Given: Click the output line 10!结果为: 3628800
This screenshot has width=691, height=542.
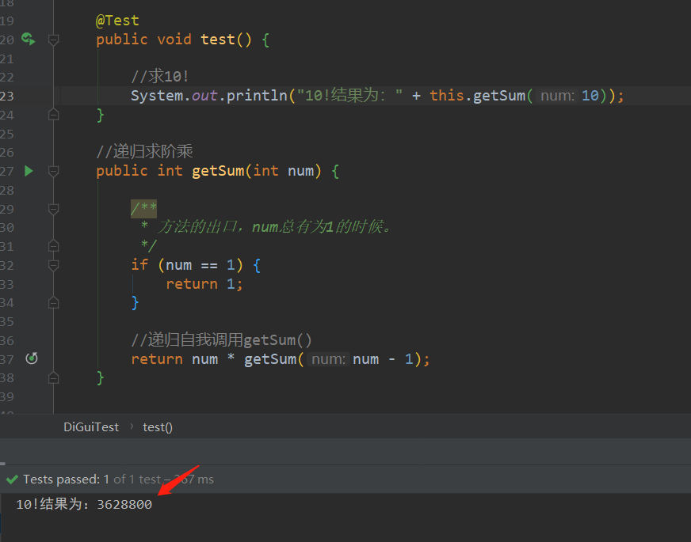Looking at the screenshot, I should click(84, 504).
